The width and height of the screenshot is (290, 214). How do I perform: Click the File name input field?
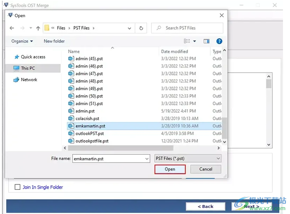[111, 159]
